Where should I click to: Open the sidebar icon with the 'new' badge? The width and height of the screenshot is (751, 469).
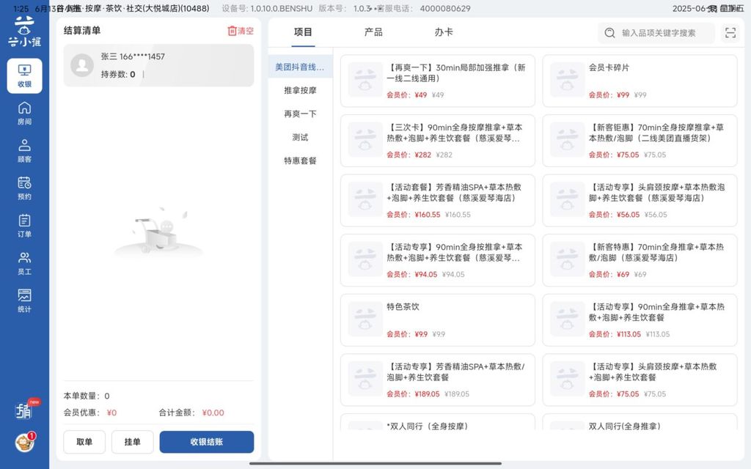click(x=25, y=410)
